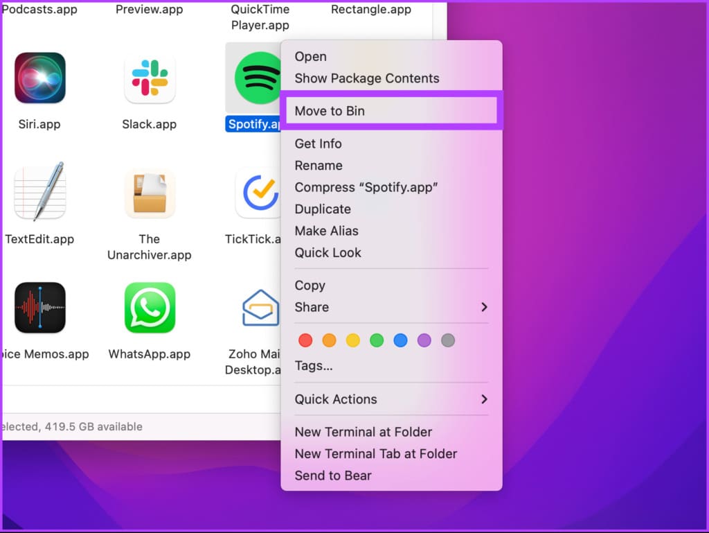709x533 pixels.
Task: Click the Rectangle.app label
Action: [371, 9]
